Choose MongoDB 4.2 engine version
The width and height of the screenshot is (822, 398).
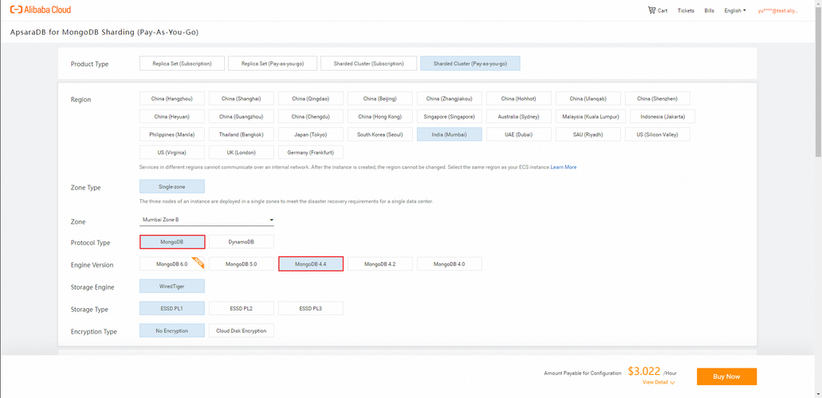pos(380,264)
